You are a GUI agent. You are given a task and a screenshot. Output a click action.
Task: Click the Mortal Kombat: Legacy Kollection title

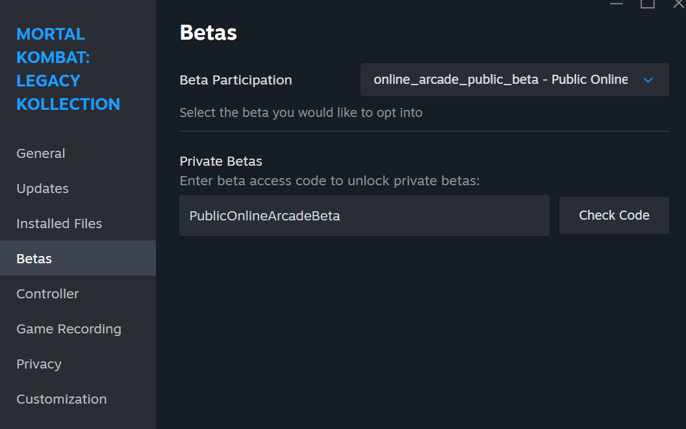click(68, 69)
